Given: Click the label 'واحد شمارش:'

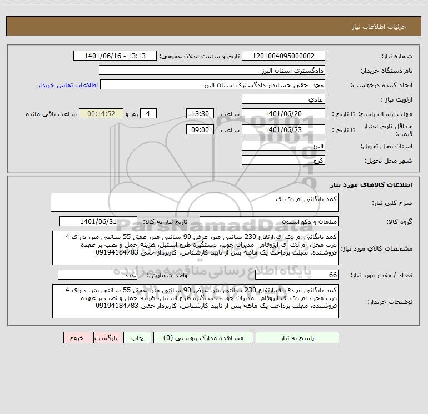Looking at the screenshot, I should tap(167, 276).
